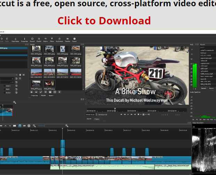Open the player zoom dropdown arrow
216x175 pixels.
tap(141, 114)
